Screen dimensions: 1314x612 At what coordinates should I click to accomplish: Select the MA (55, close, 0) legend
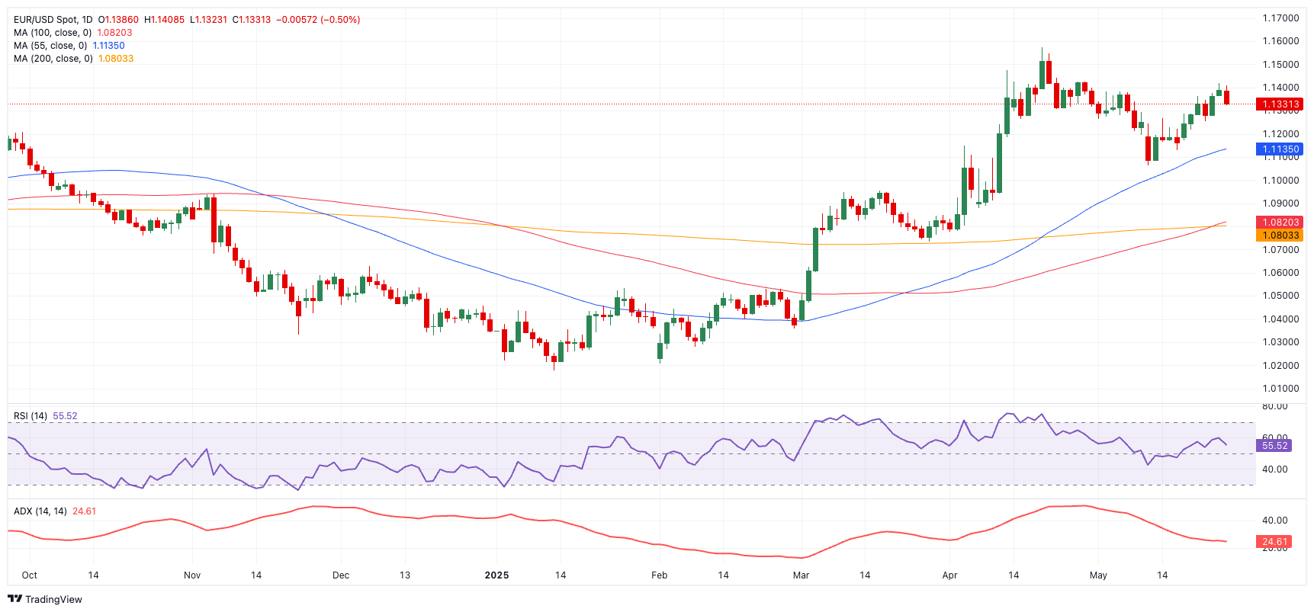click(x=50, y=46)
